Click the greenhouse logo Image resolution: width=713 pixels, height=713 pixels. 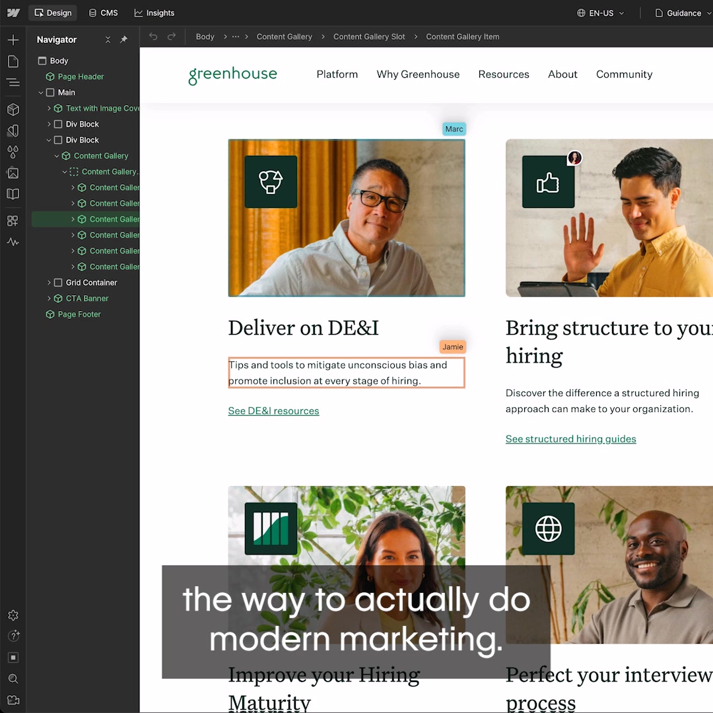click(x=232, y=75)
